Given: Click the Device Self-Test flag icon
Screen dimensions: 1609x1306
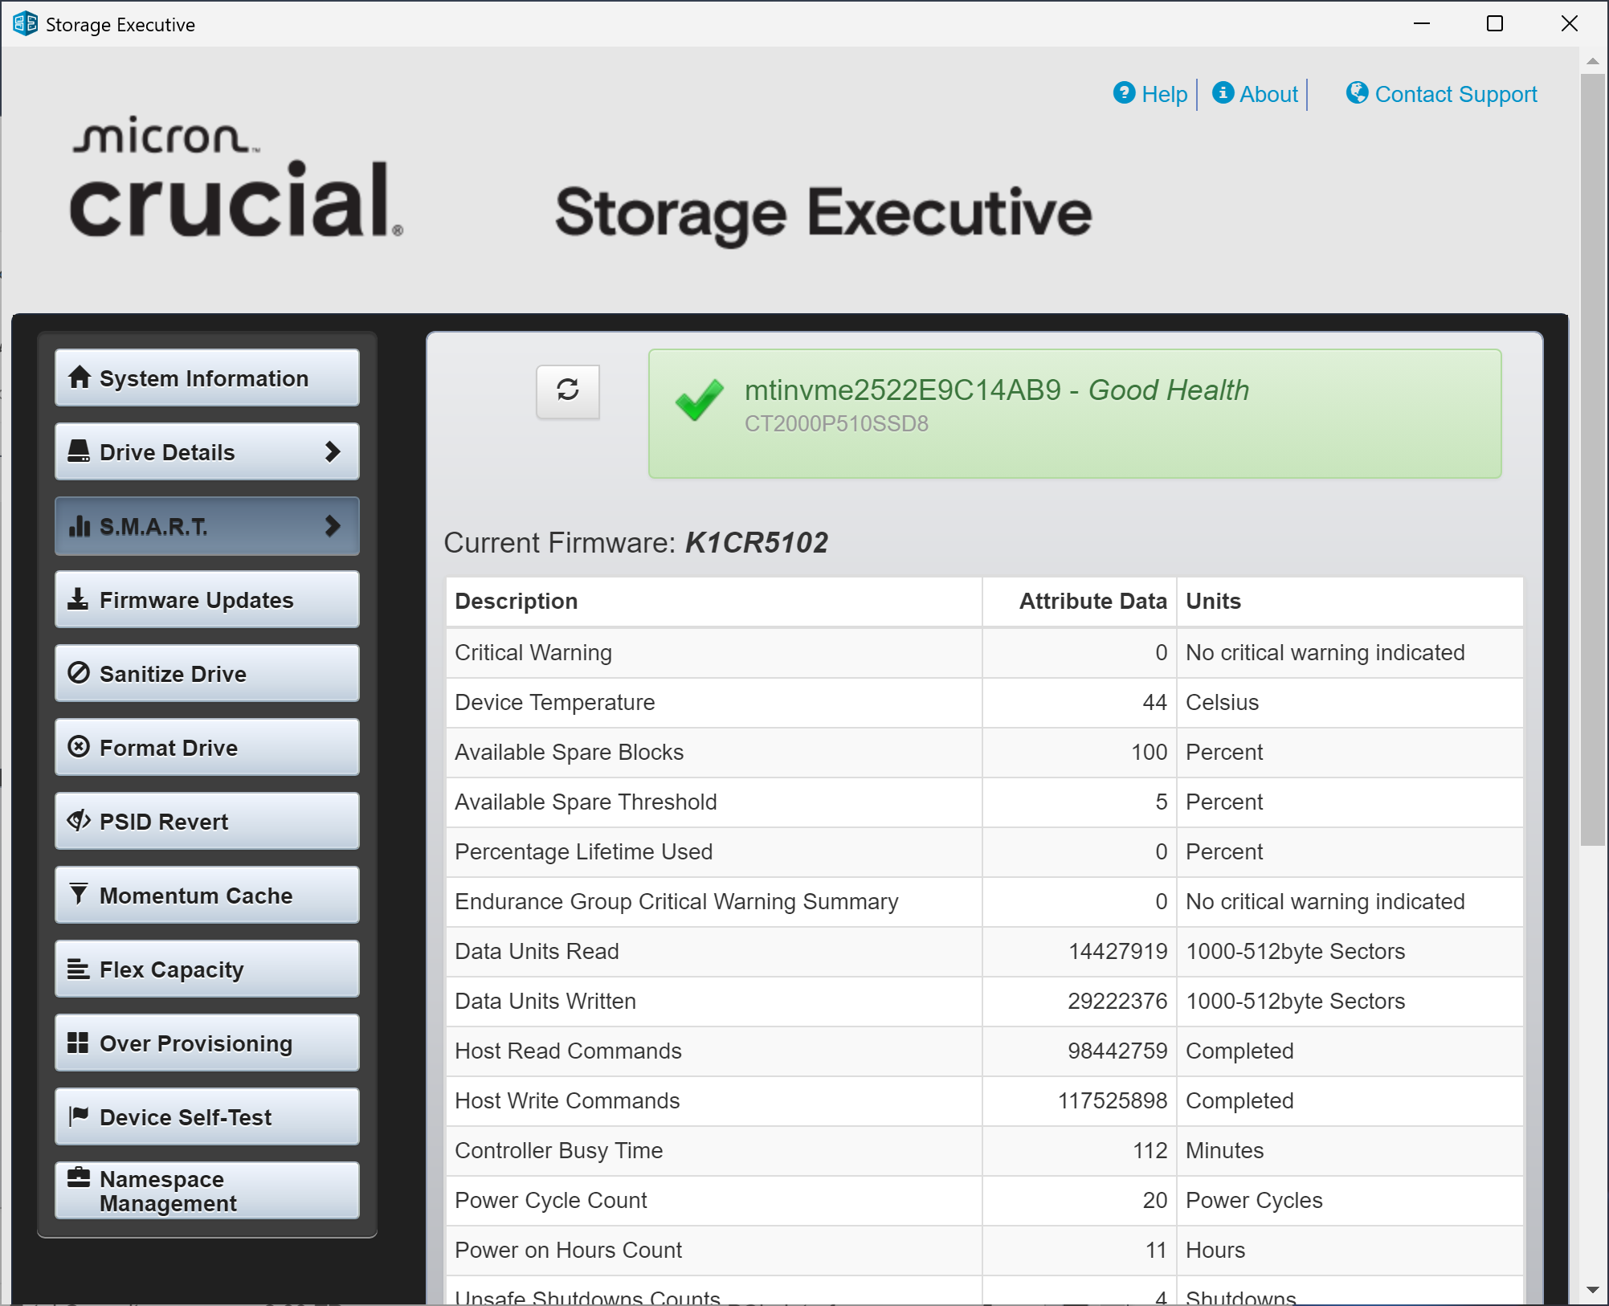Looking at the screenshot, I should click(x=79, y=1116).
